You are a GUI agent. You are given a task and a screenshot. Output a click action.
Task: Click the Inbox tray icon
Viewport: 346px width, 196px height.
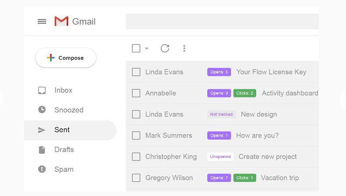(x=42, y=91)
